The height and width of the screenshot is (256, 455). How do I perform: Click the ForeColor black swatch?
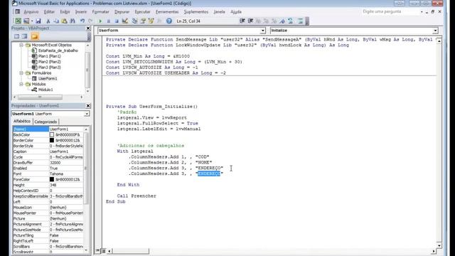[x=52, y=179]
